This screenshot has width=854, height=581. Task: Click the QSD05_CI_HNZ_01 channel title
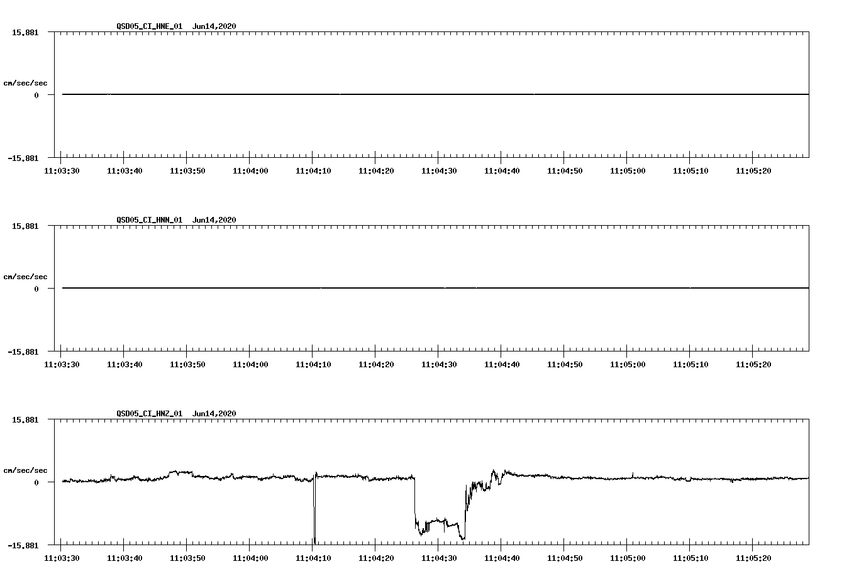[x=149, y=414]
